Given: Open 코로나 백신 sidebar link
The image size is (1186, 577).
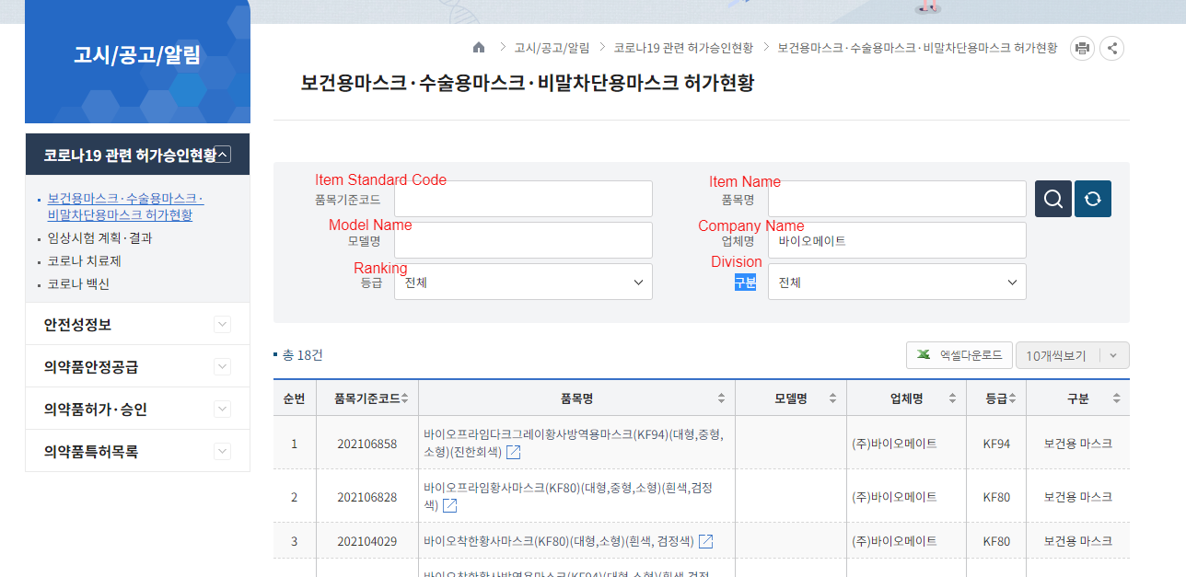Looking at the screenshot, I should (x=78, y=283).
